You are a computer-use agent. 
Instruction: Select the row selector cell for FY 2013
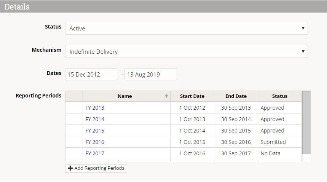(74, 108)
